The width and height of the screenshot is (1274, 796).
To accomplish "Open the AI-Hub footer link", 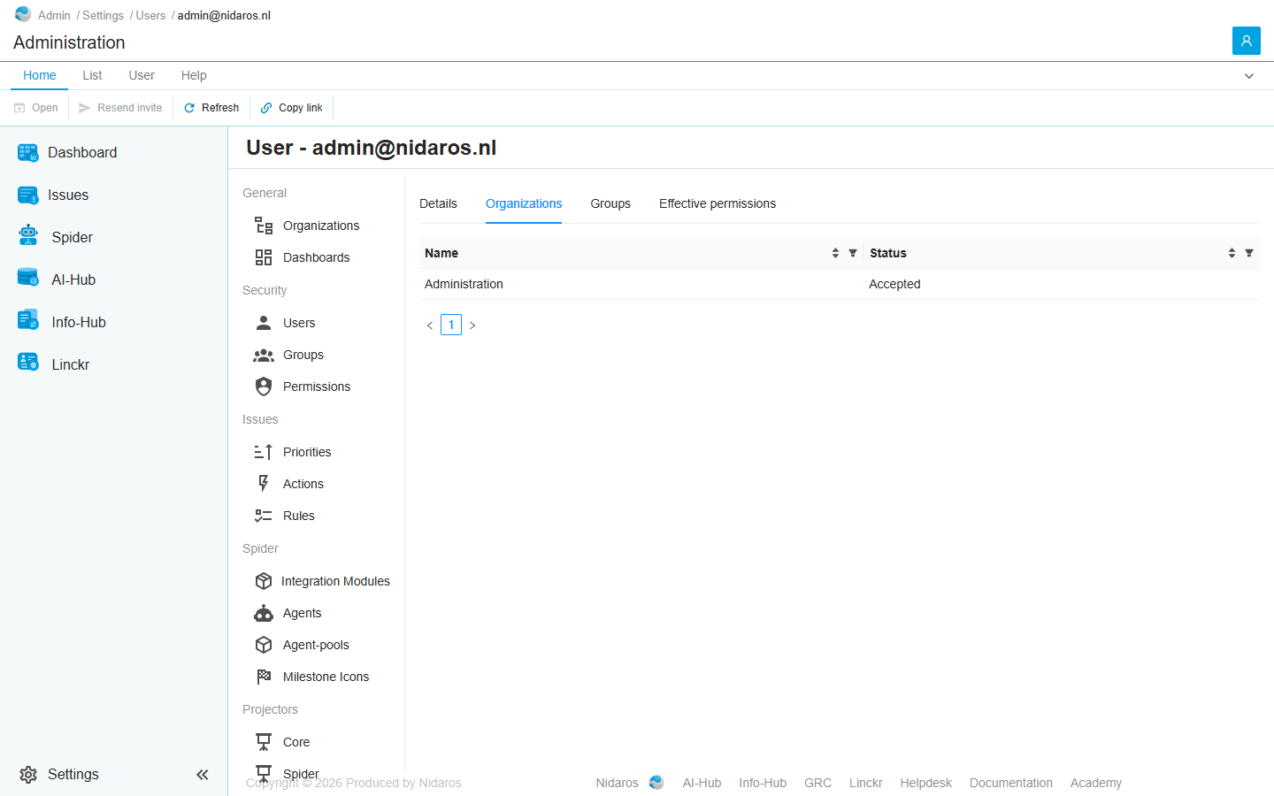I will 702,783.
